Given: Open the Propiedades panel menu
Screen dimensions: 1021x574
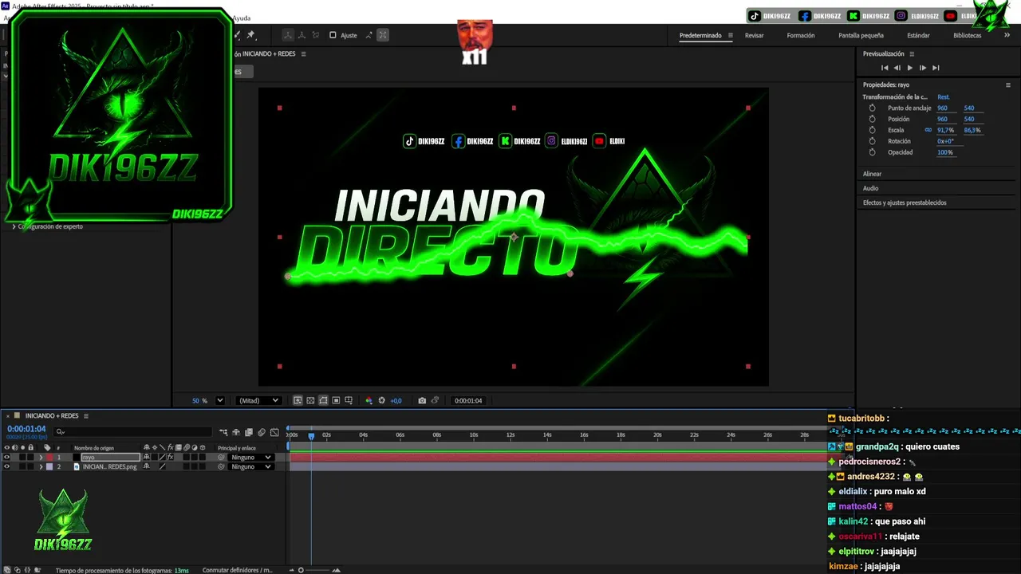Looking at the screenshot, I should coord(1007,85).
